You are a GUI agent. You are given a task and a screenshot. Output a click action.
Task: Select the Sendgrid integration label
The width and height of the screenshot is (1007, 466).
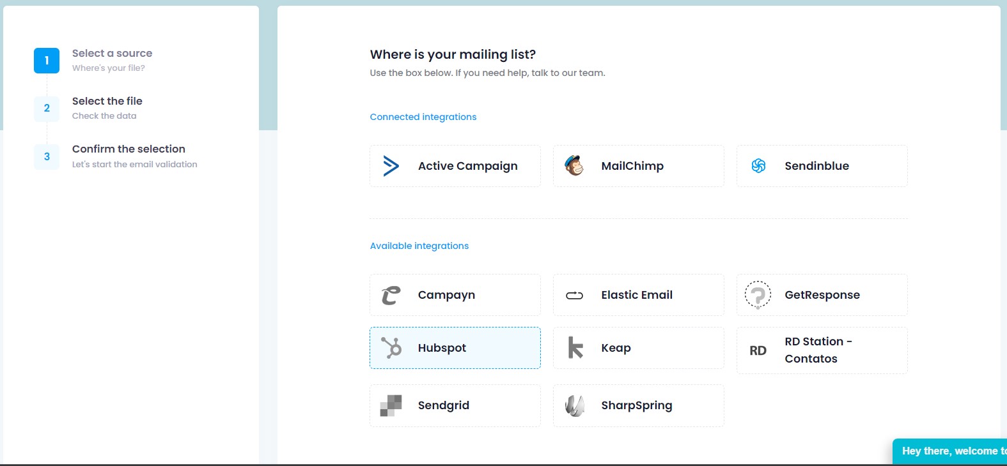(x=443, y=405)
